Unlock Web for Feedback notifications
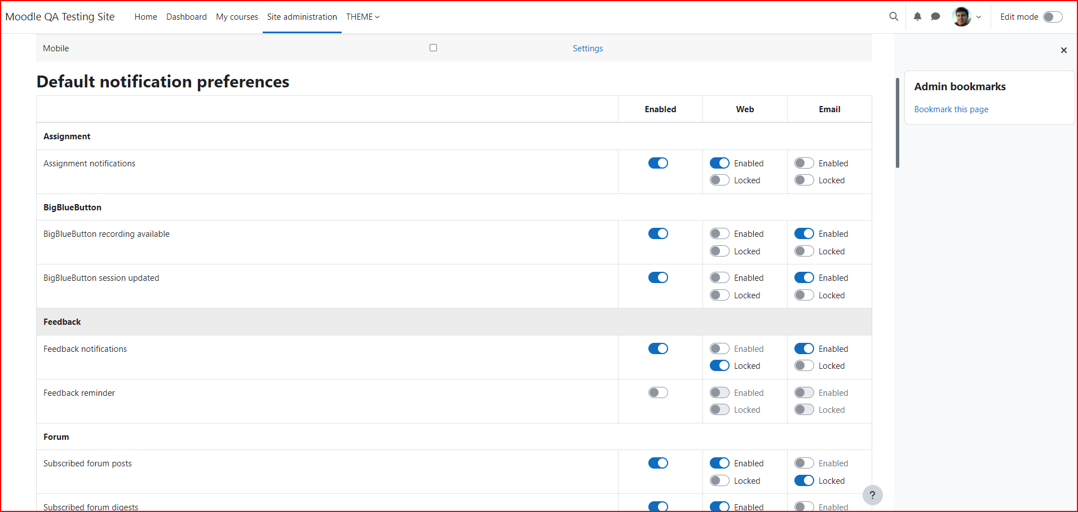 (719, 365)
